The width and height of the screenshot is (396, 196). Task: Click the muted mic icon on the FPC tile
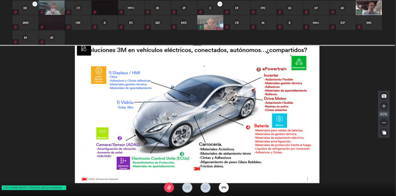[253, 12]
